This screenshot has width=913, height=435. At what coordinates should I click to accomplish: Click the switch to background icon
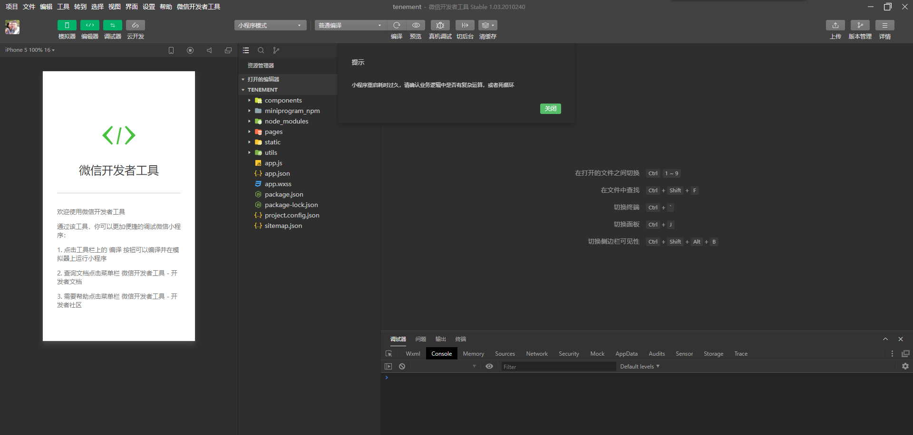pyautogui.click(x=465, y=25)
